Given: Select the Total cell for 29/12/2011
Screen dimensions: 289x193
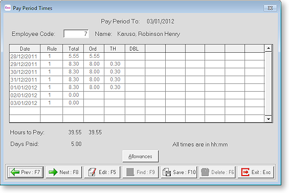Looking at the screenshot, I should [x=73, y=64].
